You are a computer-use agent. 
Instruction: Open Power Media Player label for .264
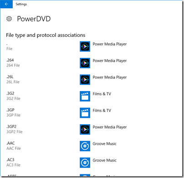tap(110, 61)
